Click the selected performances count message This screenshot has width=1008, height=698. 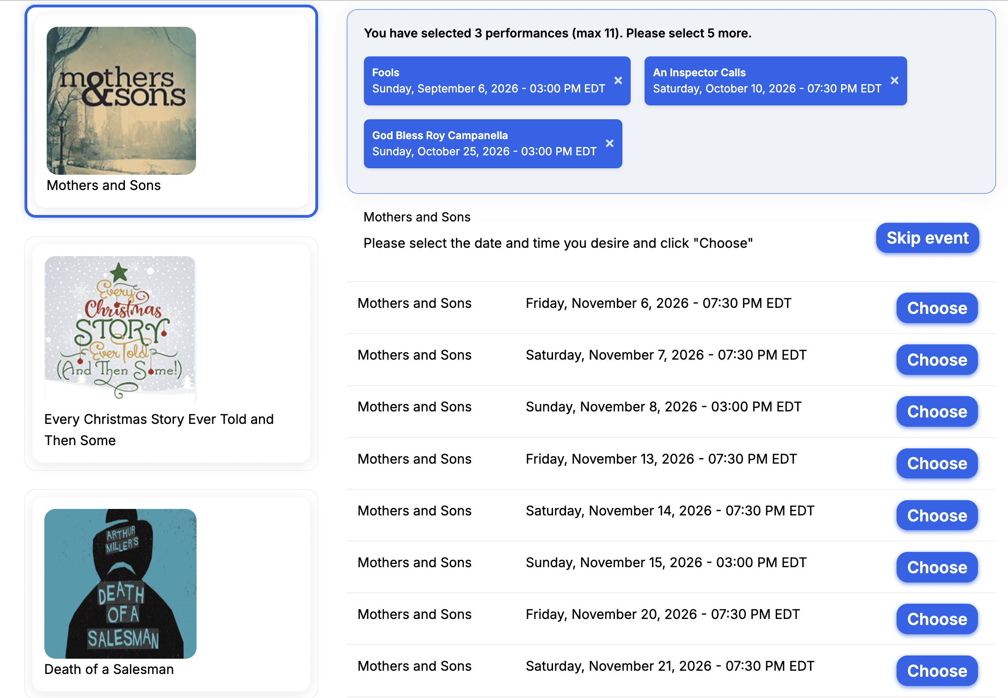(558, 33)
